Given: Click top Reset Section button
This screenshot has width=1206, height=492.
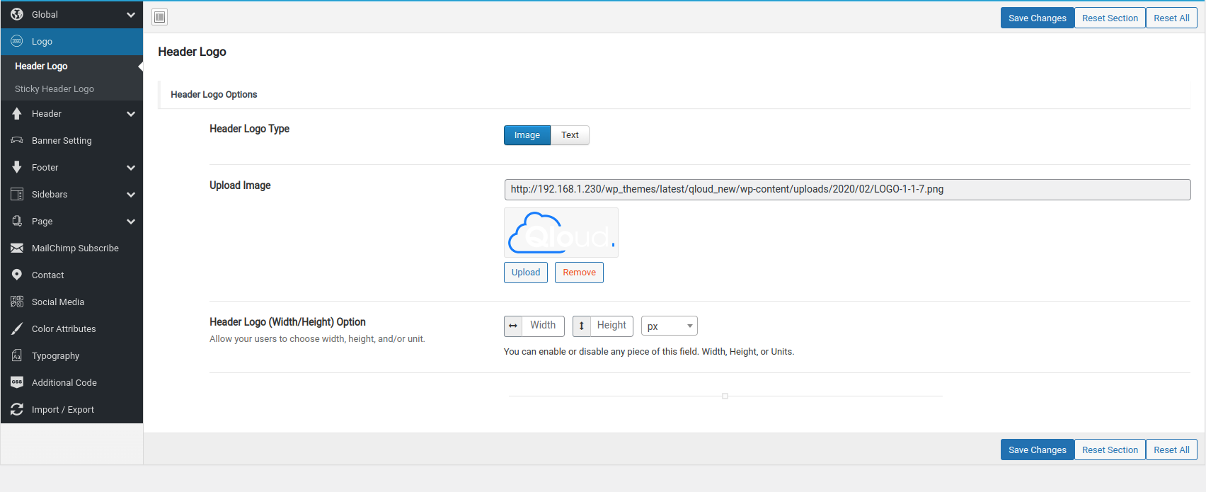Looking at the screenshot, I should click(x=1110, y=18).
